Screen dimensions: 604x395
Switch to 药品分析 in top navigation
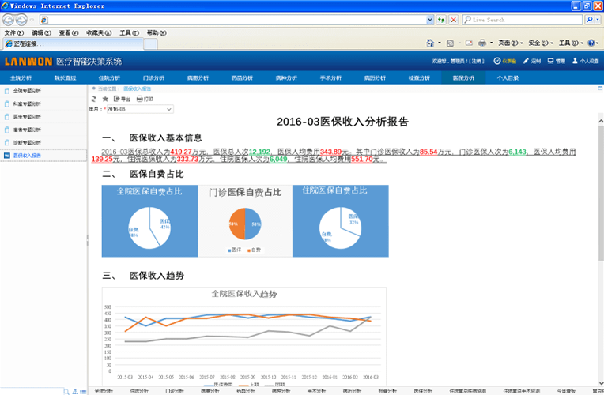[242, 77]
